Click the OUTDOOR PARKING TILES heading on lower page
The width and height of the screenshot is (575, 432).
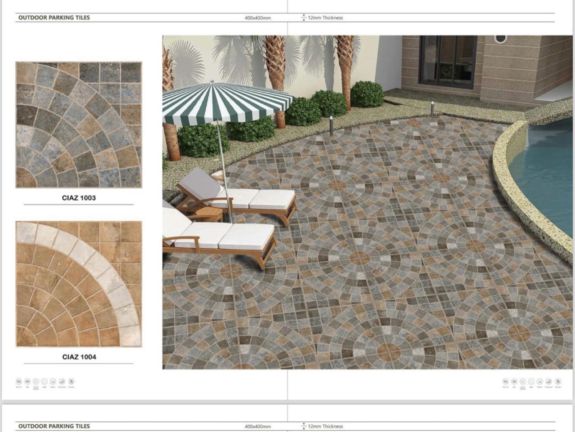pos(54,426)
